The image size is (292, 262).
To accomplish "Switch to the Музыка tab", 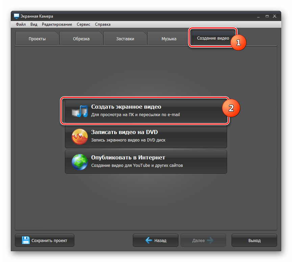I will coord(169,39).
